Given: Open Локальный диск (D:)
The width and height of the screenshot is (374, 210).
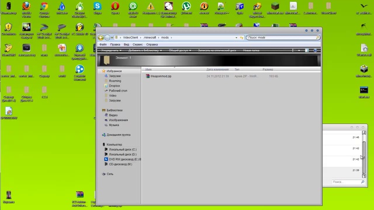Looking at the screenshot, I should (123, 155).
